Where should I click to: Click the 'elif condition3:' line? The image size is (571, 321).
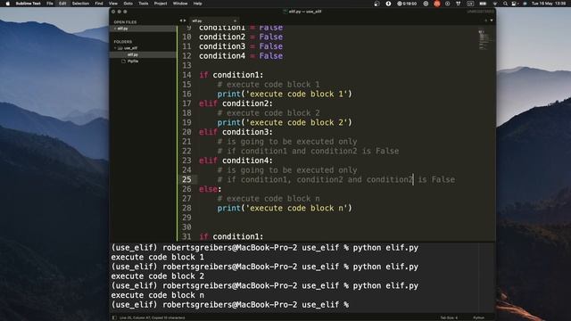[x=236, y=132]
